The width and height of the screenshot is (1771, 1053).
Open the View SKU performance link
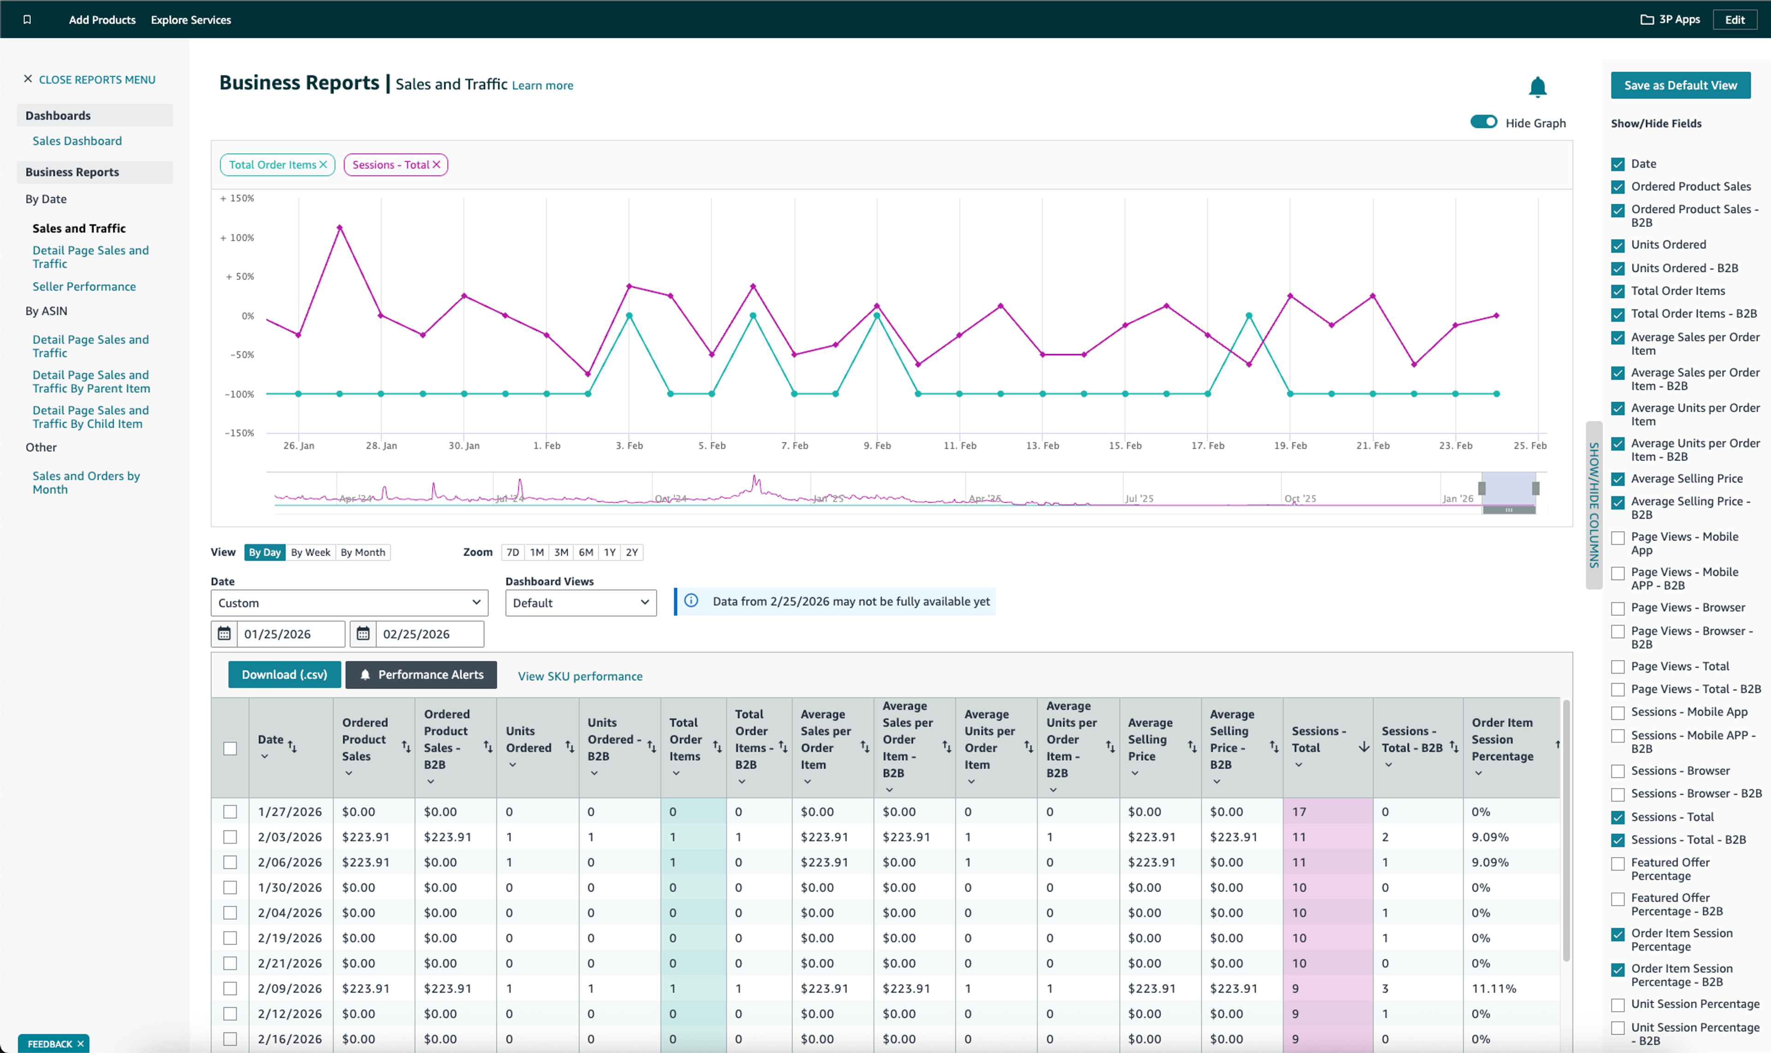[x=580, y=676]
